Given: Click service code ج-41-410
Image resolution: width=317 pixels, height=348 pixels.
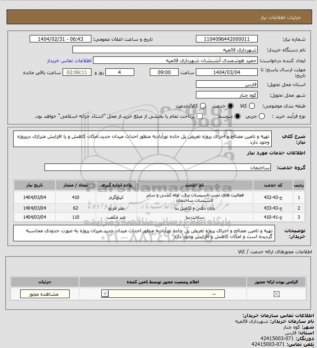Looking at the screenshot, I should [273, 217].
